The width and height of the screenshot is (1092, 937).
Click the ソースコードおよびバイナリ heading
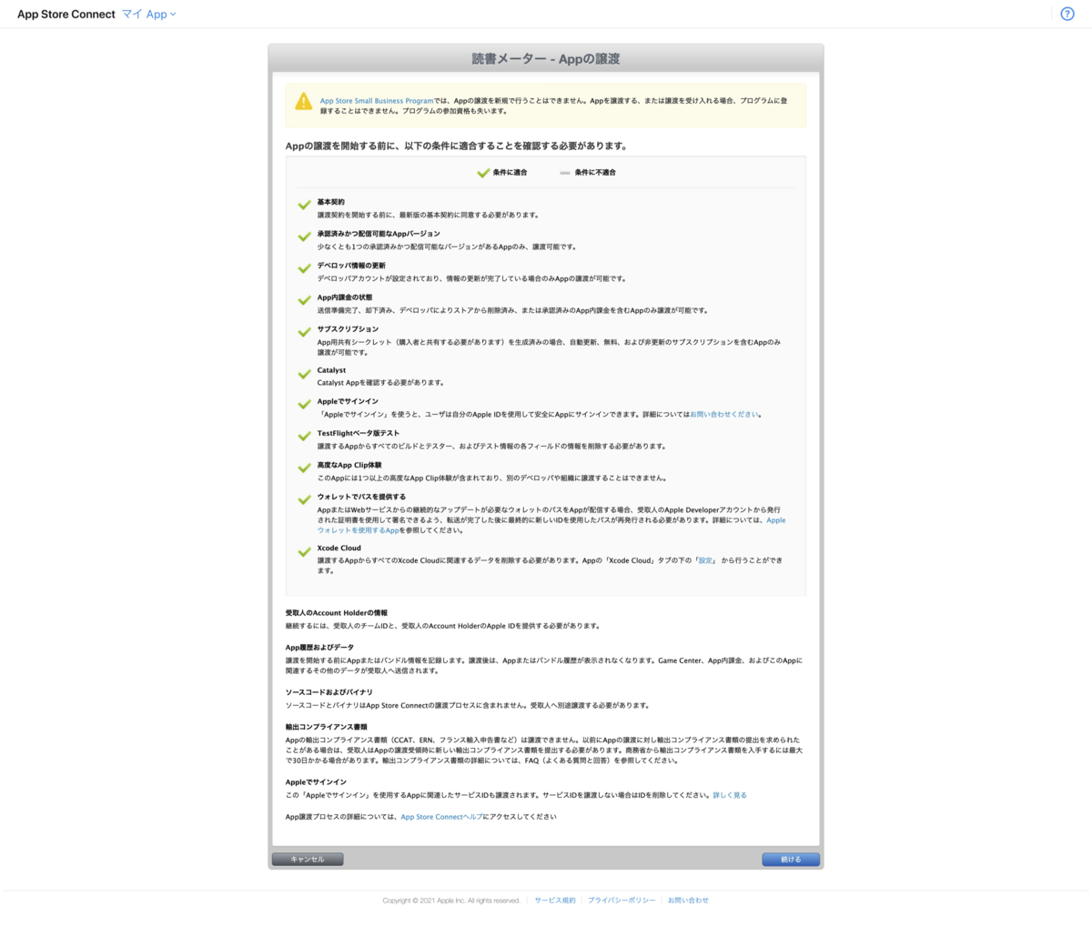point(329,692)
